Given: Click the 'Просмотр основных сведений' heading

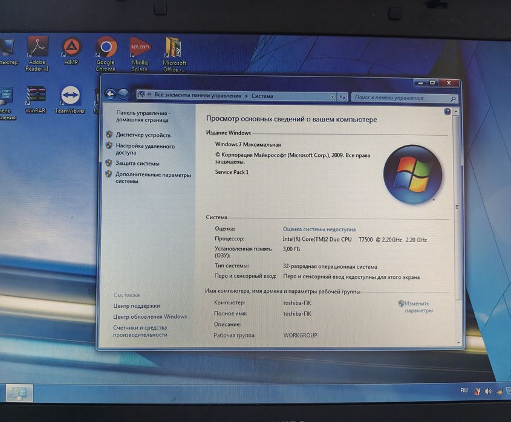Looking at the screenshot, I should coord(291,119).
